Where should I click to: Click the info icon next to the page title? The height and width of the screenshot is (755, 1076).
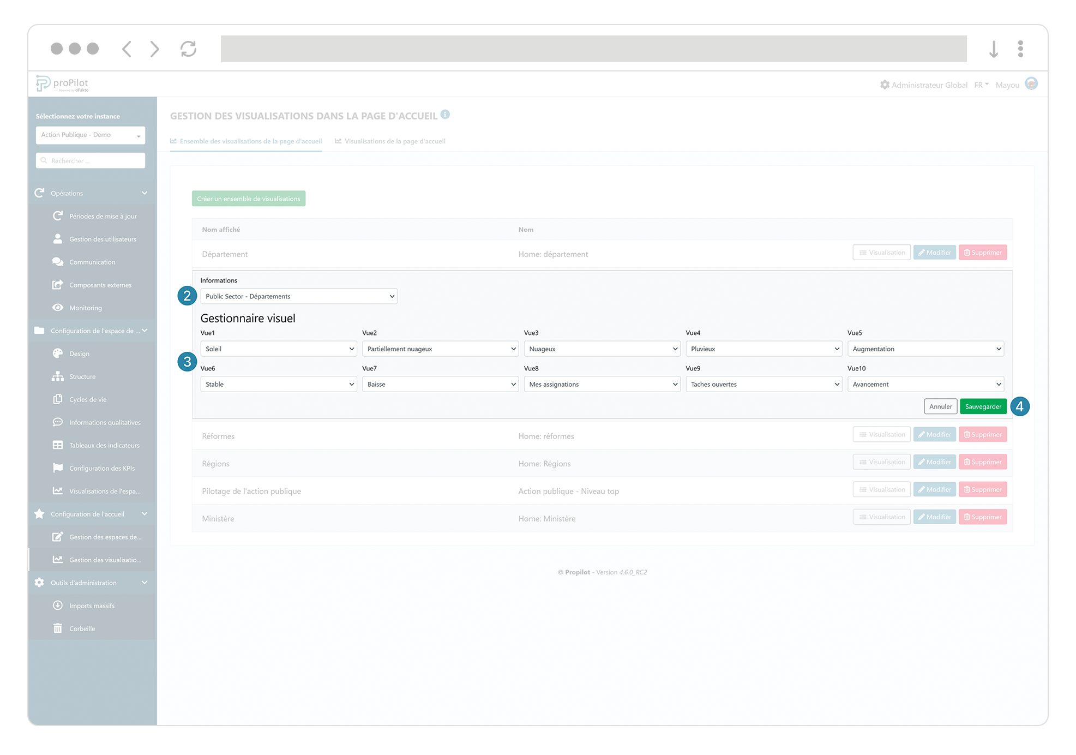point(446,115)
